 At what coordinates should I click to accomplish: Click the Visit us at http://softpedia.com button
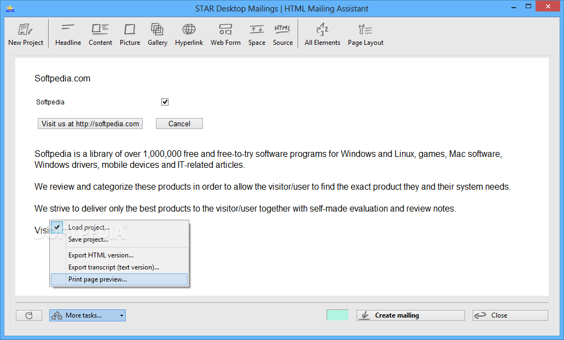coord(90,124)
